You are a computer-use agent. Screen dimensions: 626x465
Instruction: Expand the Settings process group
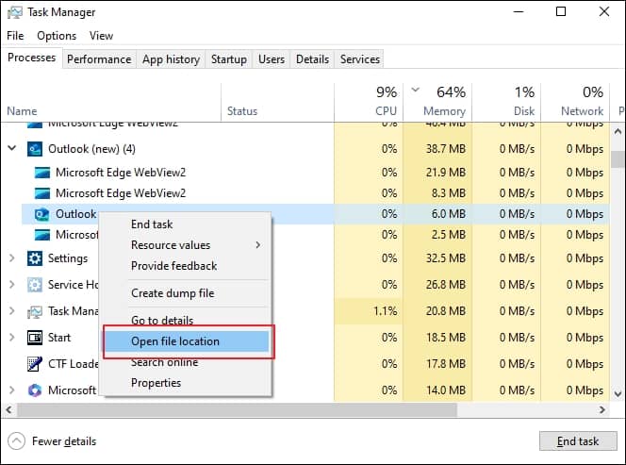pos(12,258)
